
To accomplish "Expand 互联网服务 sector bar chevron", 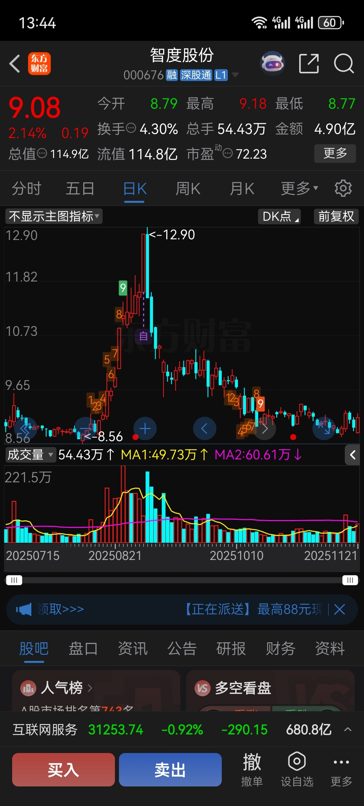I will pos(348,729).
